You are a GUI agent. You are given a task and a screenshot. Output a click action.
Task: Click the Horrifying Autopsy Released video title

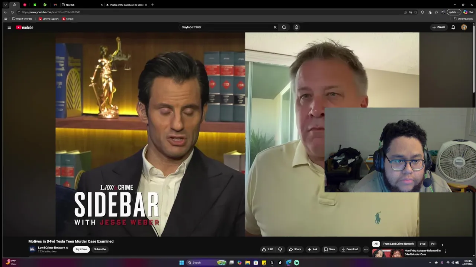pos(423,253)
